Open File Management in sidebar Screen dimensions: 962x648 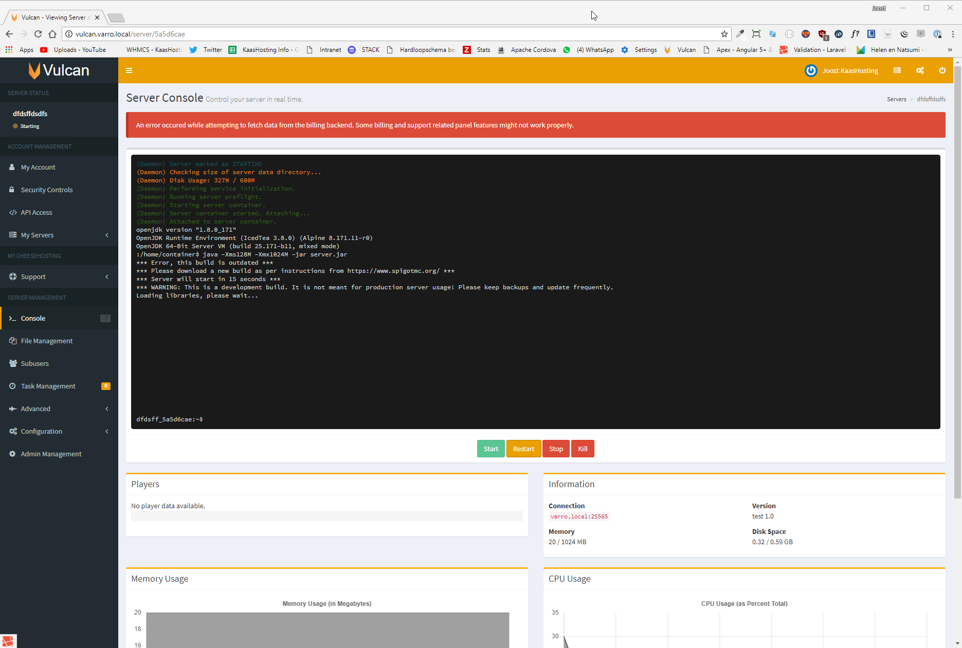pos(47,341)
